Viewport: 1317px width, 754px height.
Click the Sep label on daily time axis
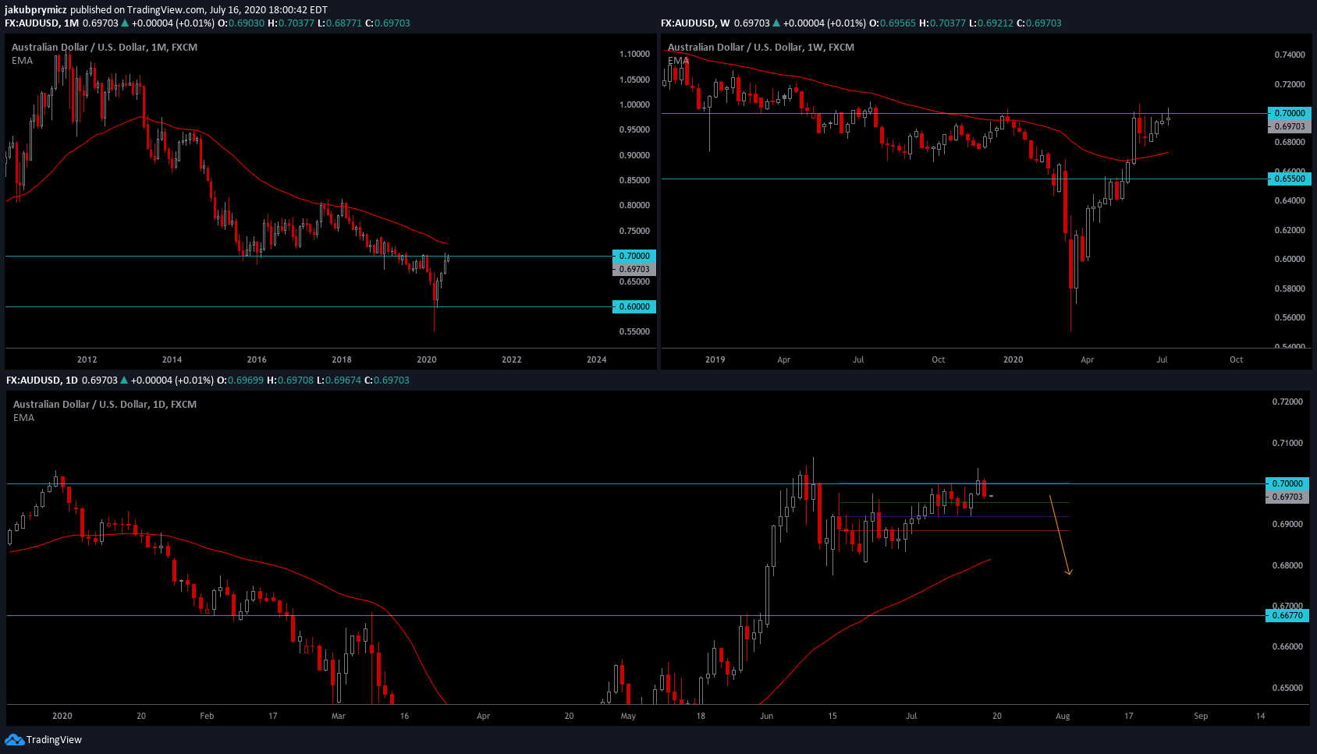(1201, 716)
